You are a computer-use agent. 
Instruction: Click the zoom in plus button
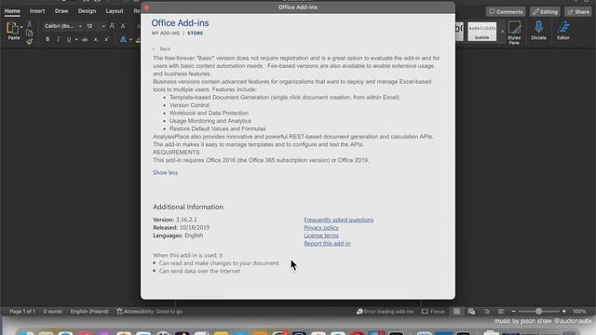pyautogui.click(x=564, y=312)
